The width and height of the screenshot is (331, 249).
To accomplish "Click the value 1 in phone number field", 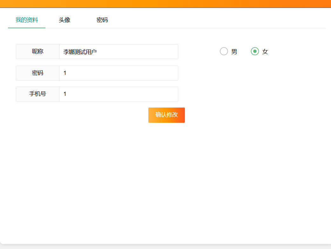I will 65,94.
